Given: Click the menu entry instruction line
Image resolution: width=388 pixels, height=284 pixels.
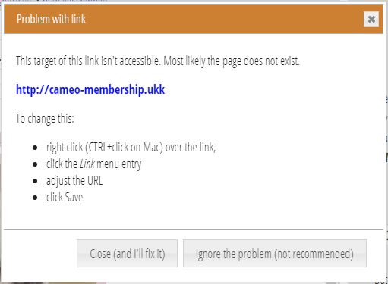Looking at the screenshot, I should click(93, 164).
